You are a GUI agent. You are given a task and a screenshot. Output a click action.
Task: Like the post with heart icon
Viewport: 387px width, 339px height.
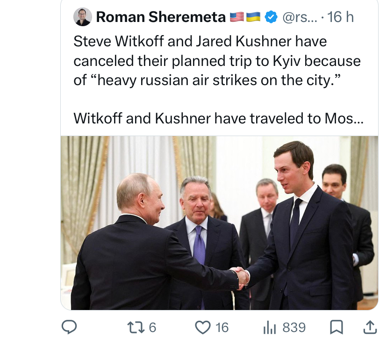203,327
